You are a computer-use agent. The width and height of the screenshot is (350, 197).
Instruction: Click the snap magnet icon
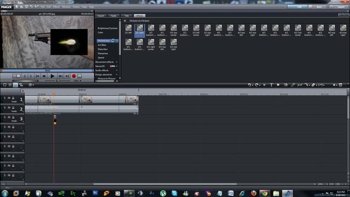coord(285,85)
